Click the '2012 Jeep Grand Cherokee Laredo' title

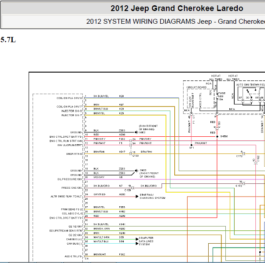[x=177, y=8]
